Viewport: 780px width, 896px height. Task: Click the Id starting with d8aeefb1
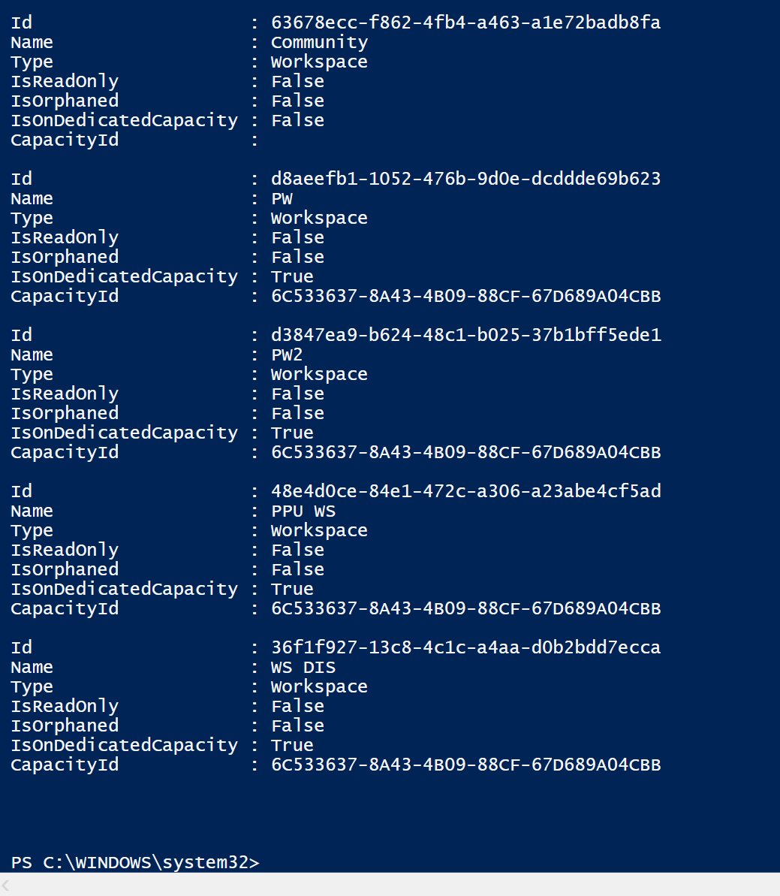click(465, 179)
